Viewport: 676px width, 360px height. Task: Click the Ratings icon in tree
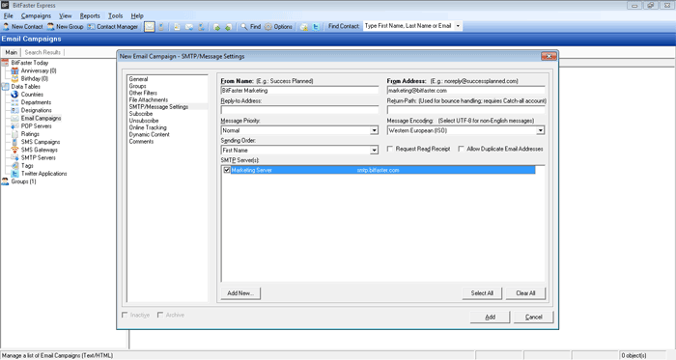[15, 134]
